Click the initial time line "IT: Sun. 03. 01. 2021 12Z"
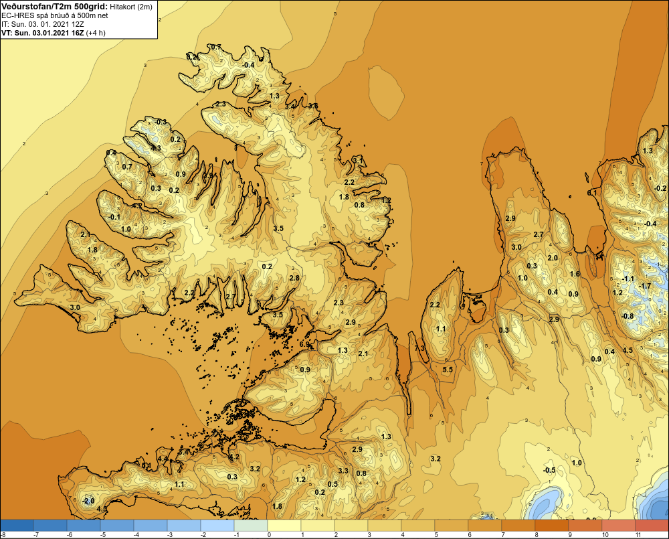 pos(42,24)
